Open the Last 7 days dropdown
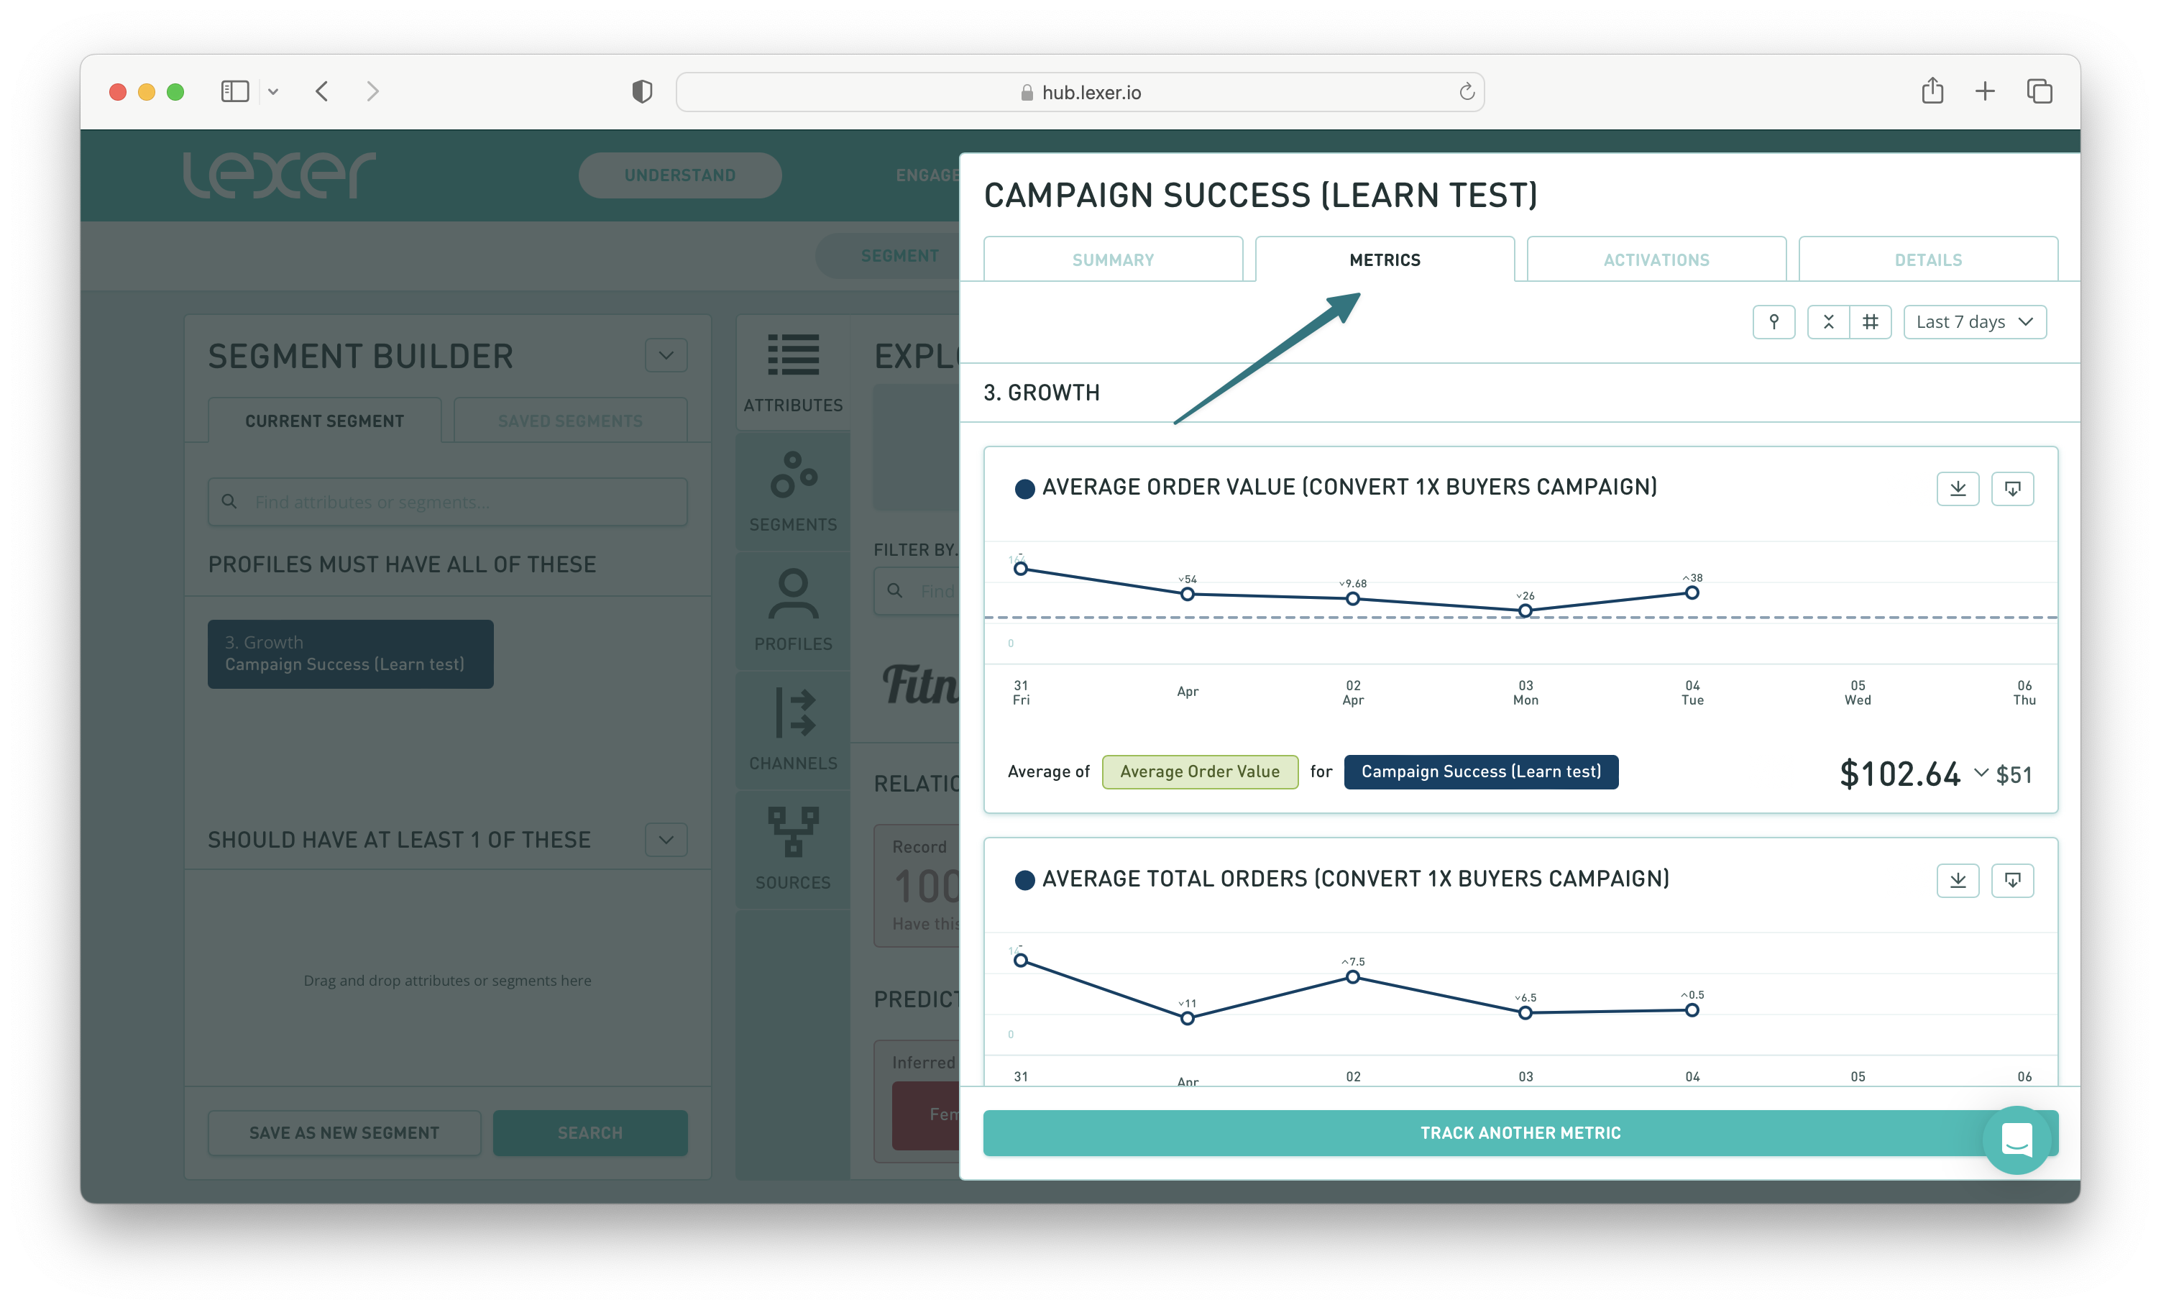2161x1310 pixels. tap(1974, 322)
